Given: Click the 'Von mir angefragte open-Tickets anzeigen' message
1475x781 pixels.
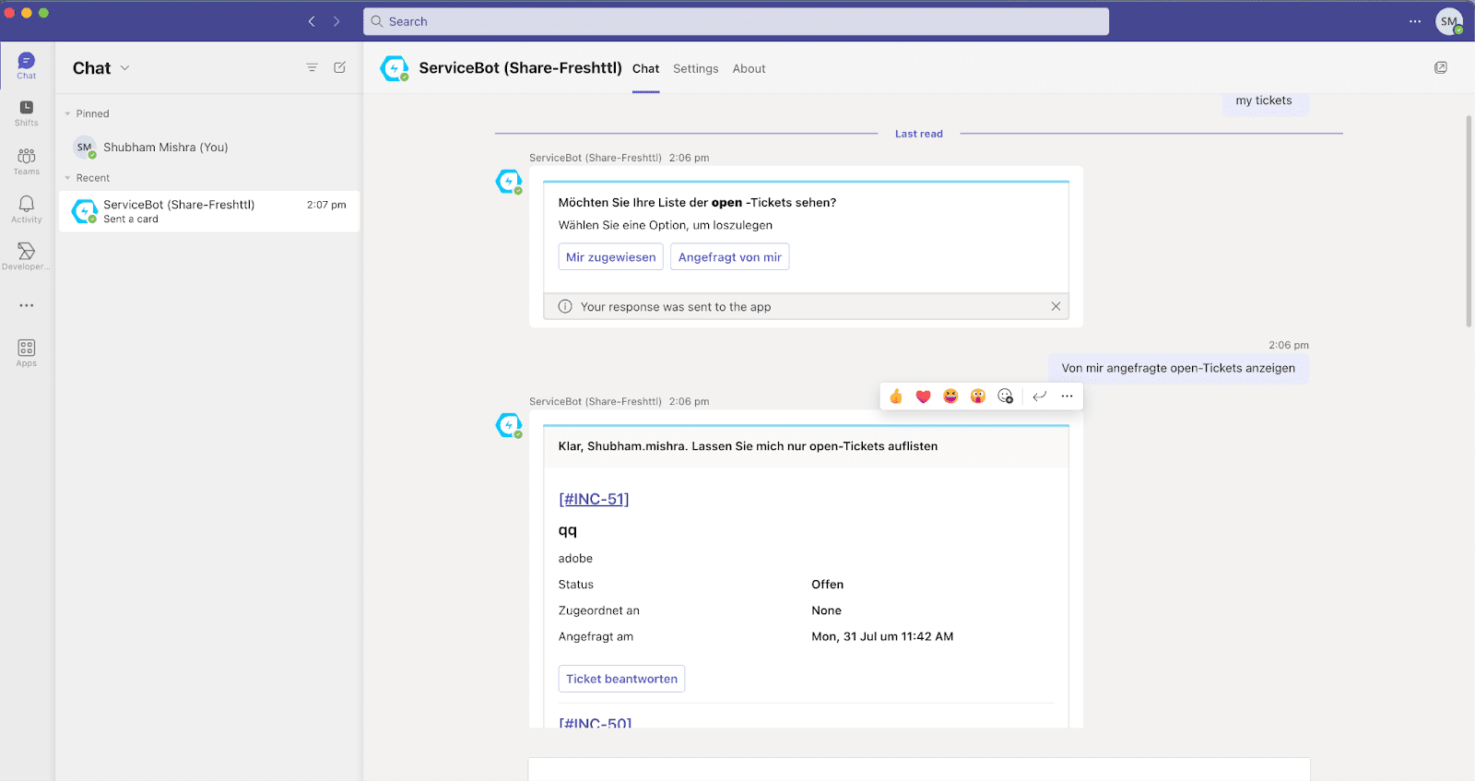Looking at the screenshot, I should (1178, 368).
